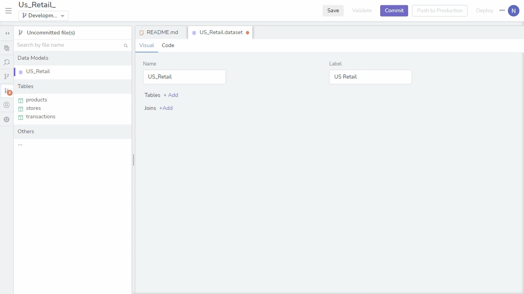Open the N user avatar
This screenshot has width=524, height=294.
(513, 11)
